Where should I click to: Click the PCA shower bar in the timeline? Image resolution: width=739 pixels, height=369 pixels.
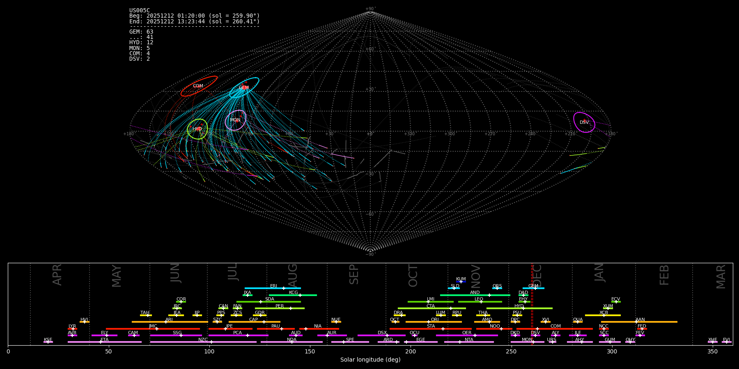click(238, 335)
